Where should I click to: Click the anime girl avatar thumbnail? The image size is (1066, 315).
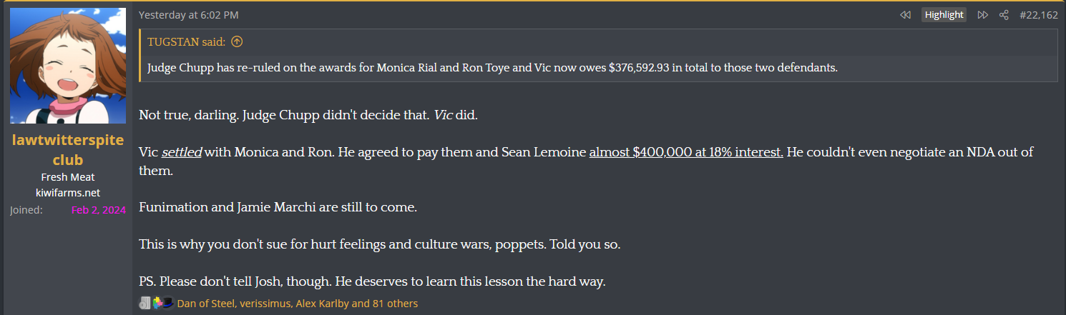tap(68, 66)
